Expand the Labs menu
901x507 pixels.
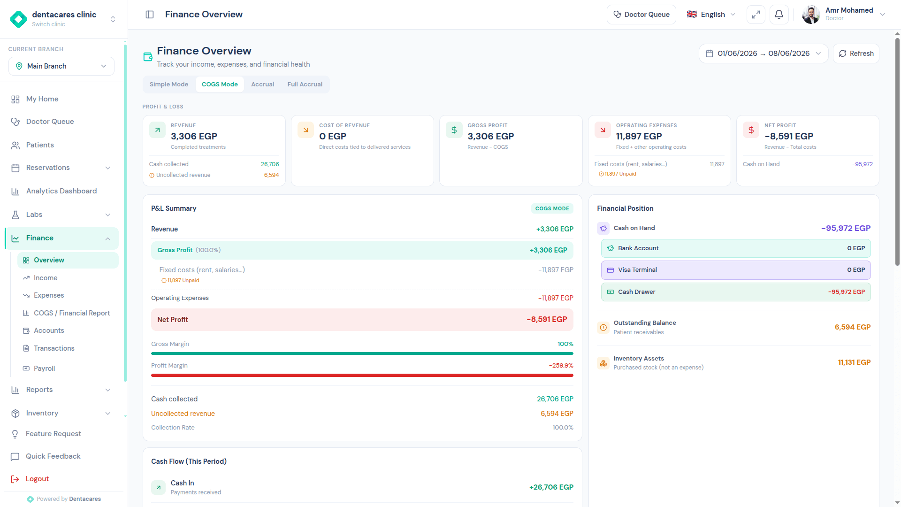click(x=108, y=215)
